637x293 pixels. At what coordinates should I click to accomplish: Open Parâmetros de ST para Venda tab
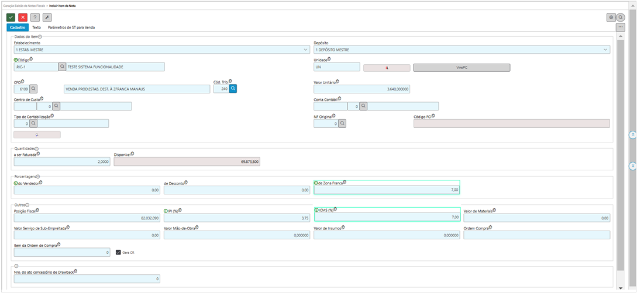tap(71, 27)
